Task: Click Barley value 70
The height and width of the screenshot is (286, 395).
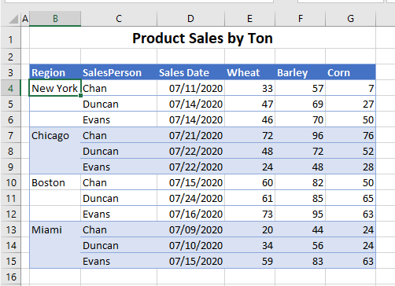Action: [x=300, y=119]
